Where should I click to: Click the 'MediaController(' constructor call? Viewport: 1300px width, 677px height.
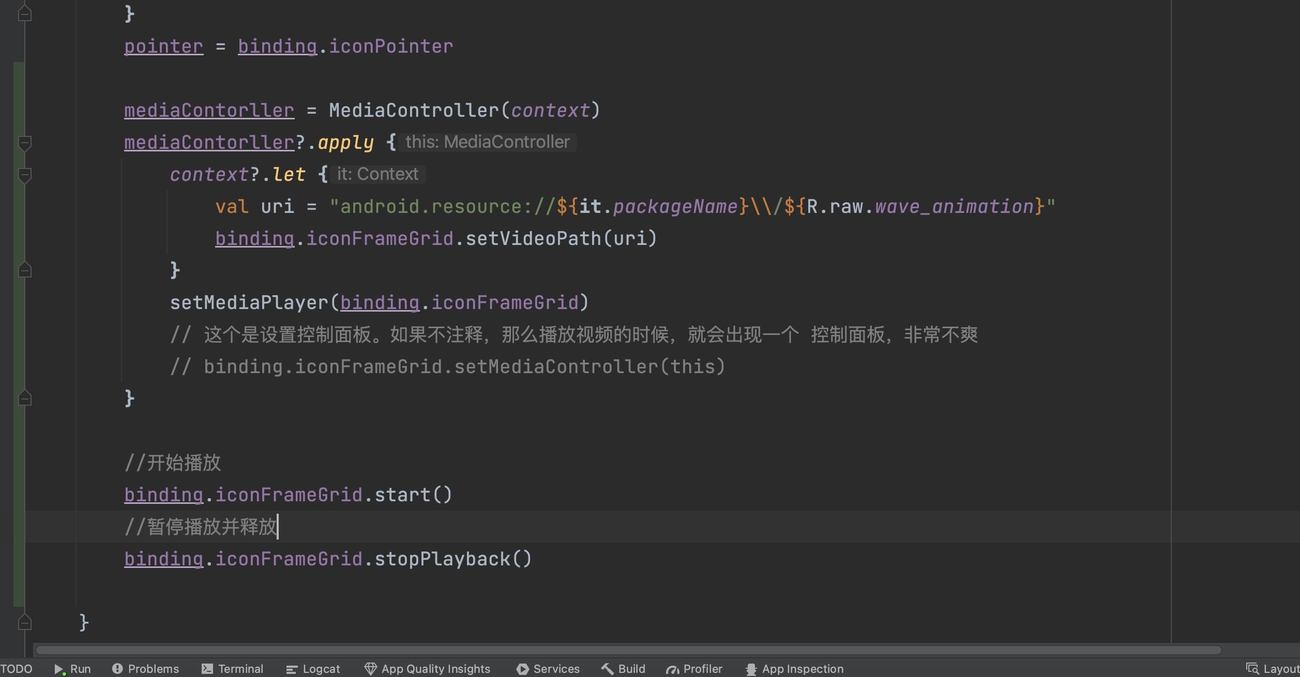(419, 111)
